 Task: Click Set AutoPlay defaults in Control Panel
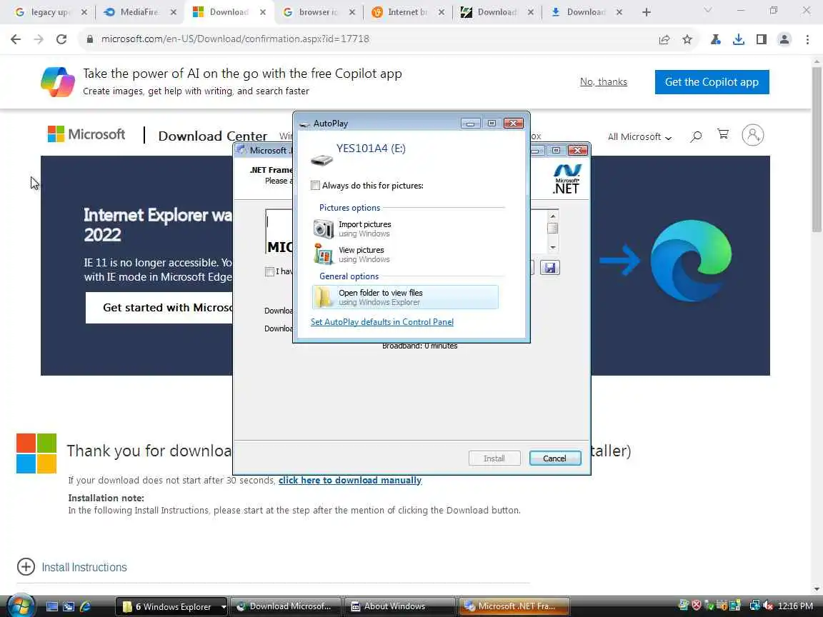click(382, 322)
